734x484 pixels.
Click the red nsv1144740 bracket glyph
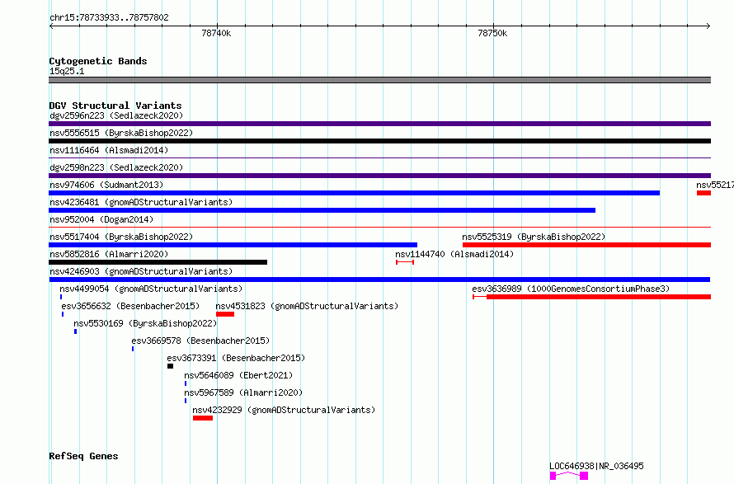point(405,262)
